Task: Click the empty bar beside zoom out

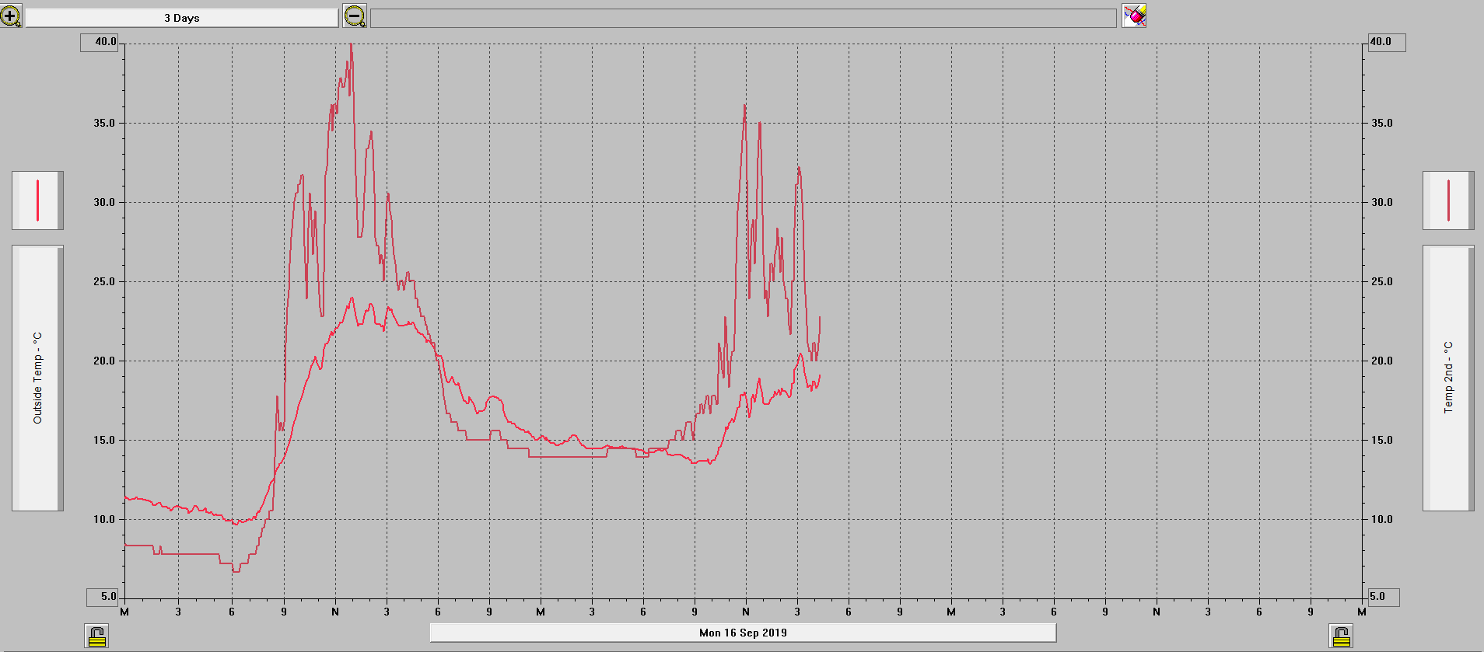Action: 743,18
